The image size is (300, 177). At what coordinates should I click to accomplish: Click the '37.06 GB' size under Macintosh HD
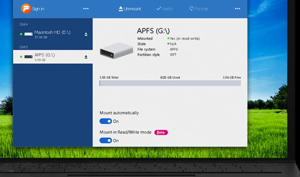(x=41, y=37)
